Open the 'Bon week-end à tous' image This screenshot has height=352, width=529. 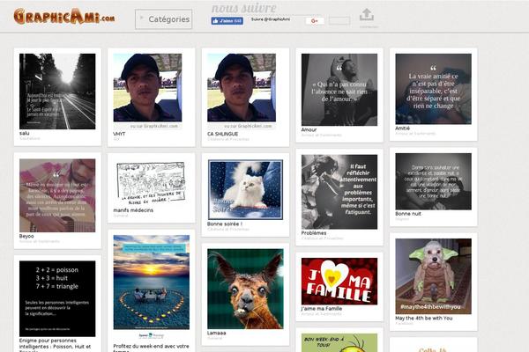pyautogui.click(x=339, y=343)
